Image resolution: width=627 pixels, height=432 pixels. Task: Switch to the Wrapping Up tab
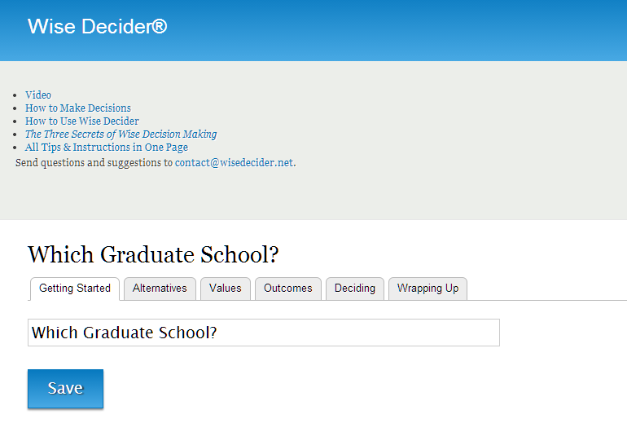pos(427,289)
